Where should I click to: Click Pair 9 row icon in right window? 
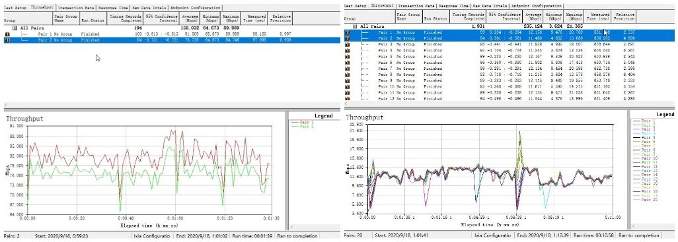point(347,80)
